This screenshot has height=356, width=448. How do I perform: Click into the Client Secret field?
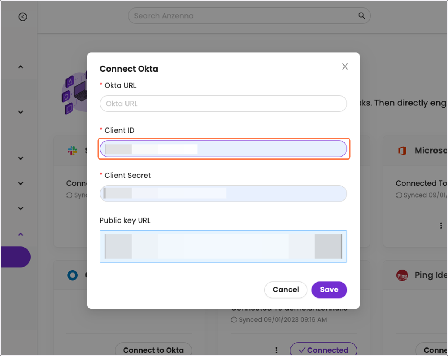pos(223,193)
